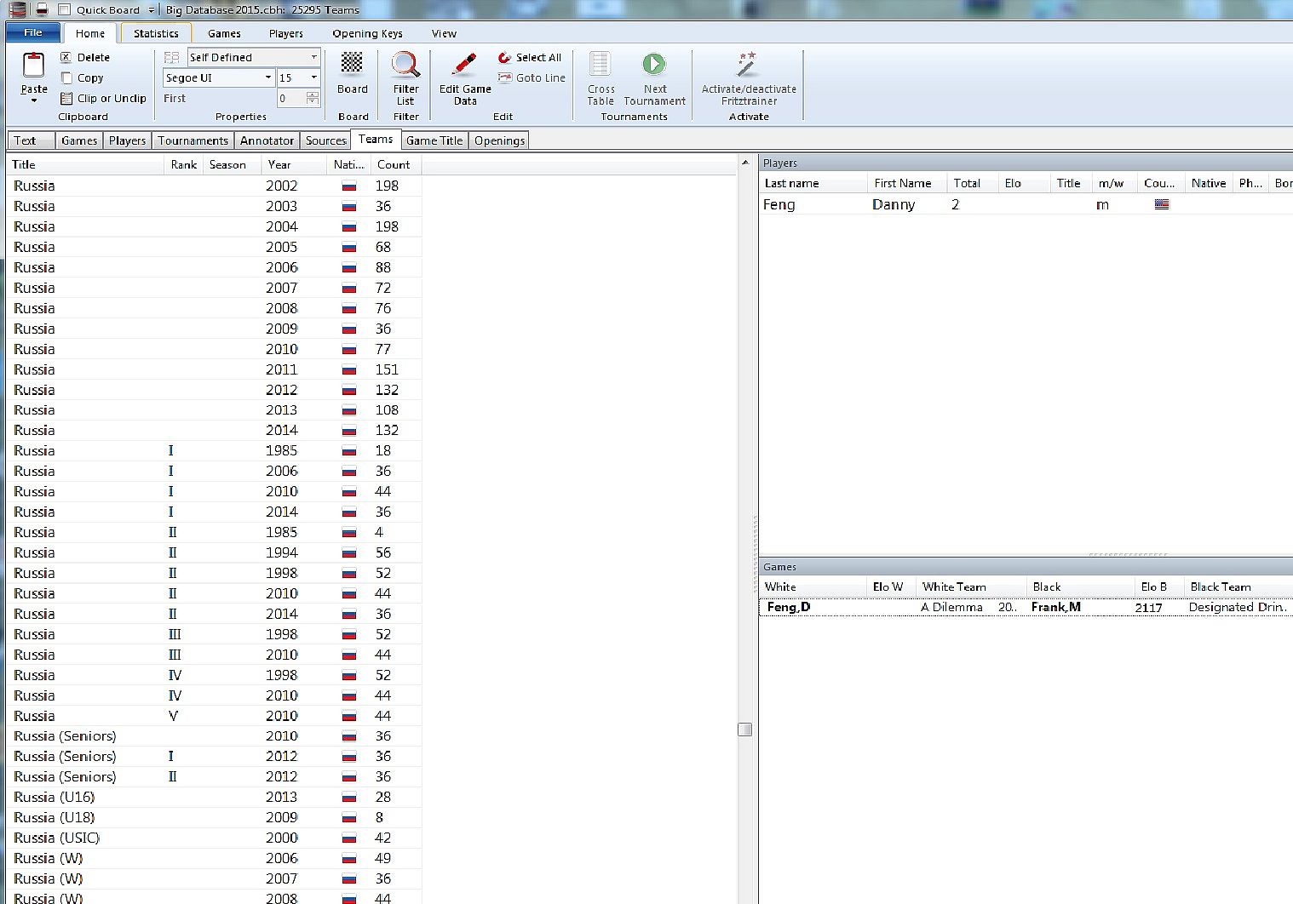Open the Filter List magnifier icon
This screenshot has height=904, width=1293.
[405, 65]
